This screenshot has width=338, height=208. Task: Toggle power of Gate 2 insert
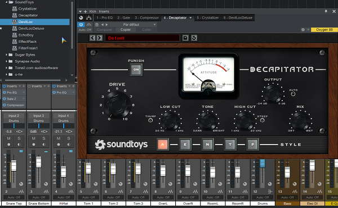pyautogui.click(x=5, y=99)
